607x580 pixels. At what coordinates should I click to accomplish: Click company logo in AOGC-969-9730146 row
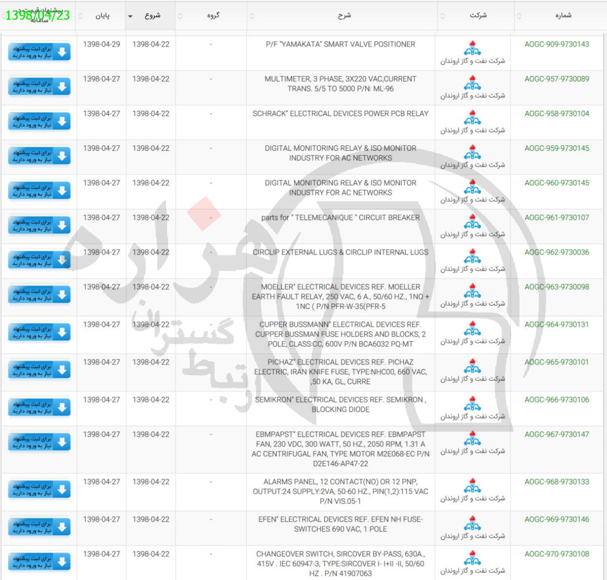472,524
